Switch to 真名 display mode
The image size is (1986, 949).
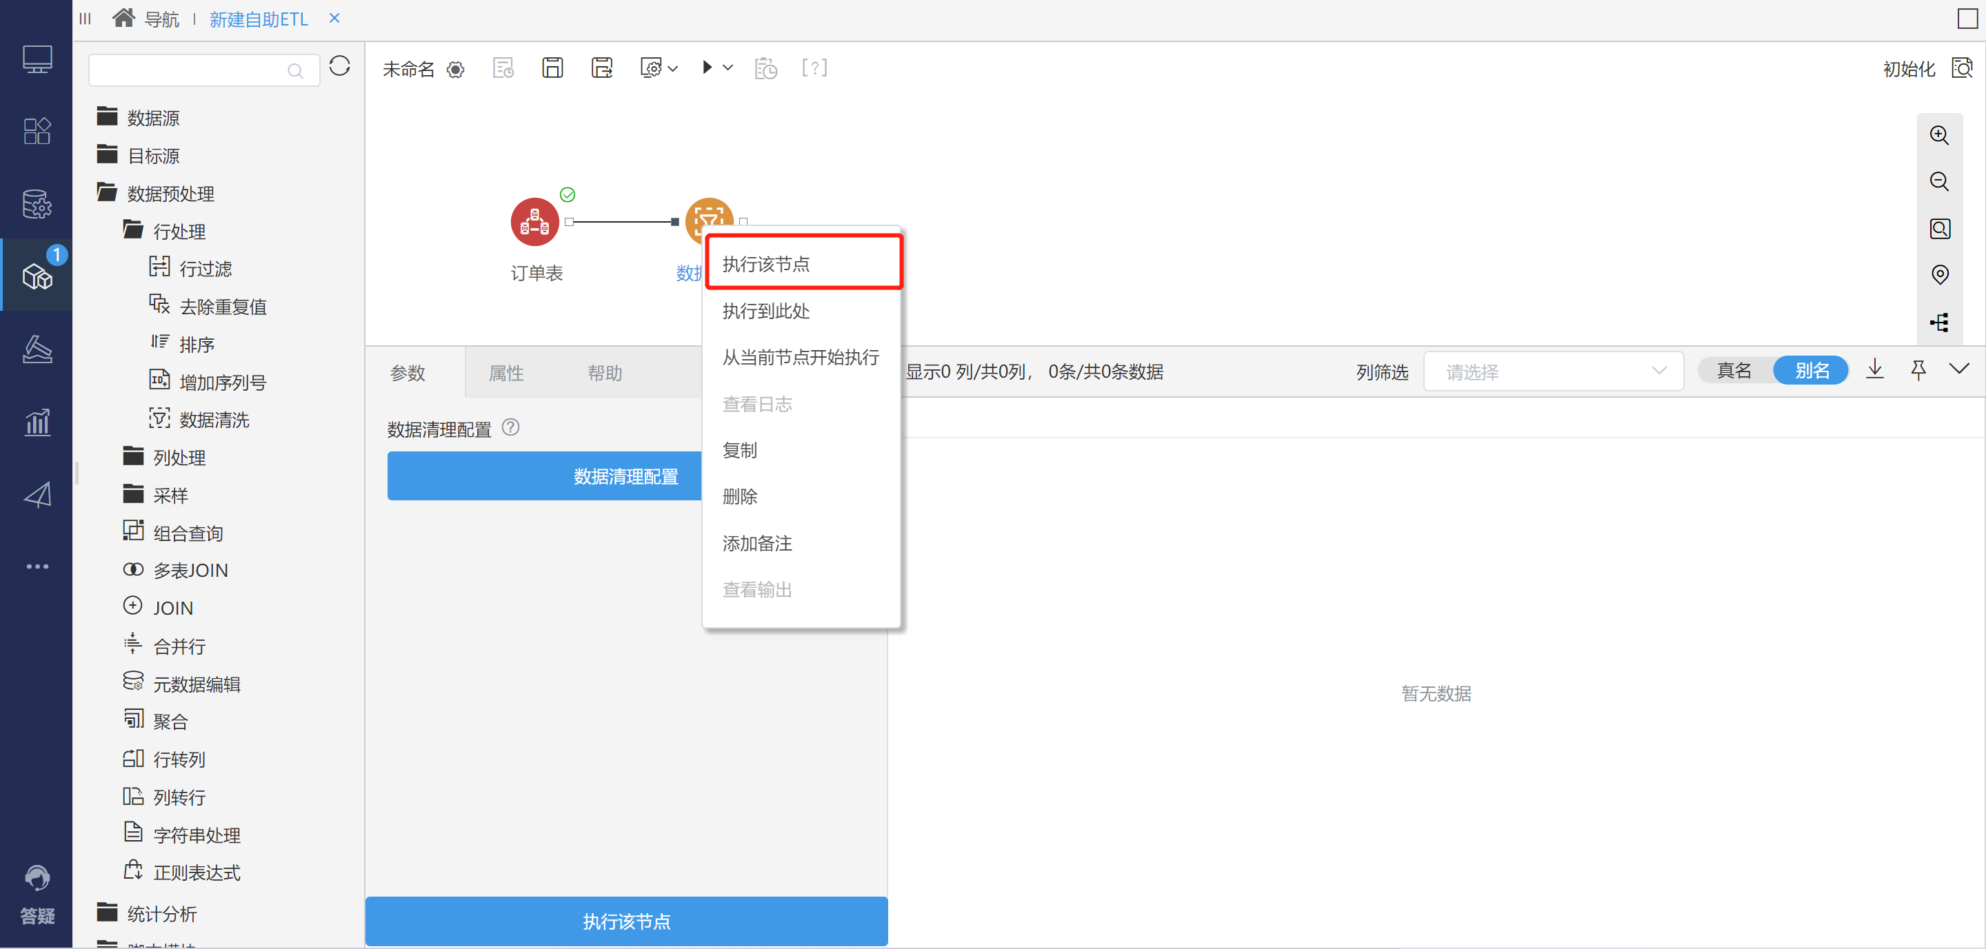click(x=1734, y=371)
